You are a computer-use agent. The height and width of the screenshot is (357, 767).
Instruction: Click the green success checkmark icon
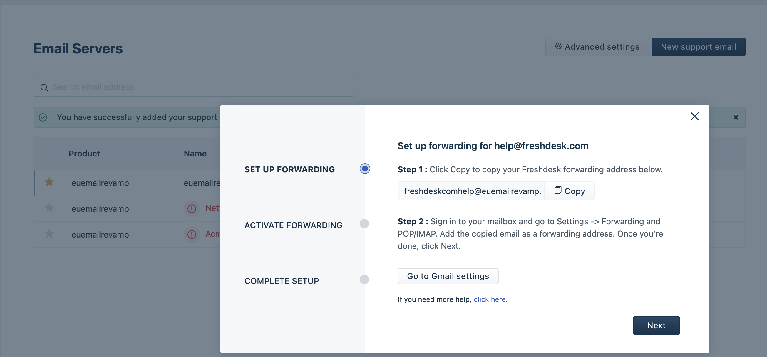tap(43, 117)
